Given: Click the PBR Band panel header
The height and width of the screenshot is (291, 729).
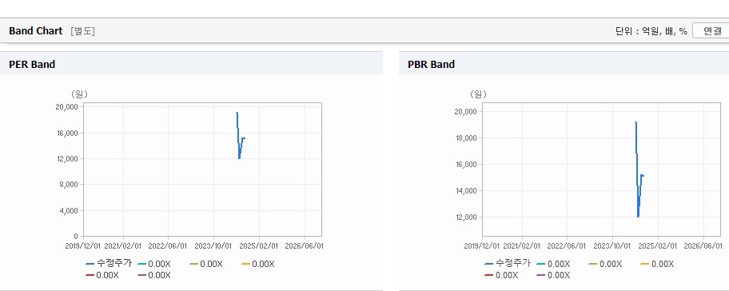Looking at the screenshot, I should point(564,64).
